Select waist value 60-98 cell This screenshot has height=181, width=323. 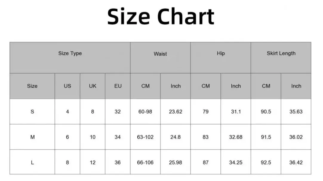click(145, 111)
